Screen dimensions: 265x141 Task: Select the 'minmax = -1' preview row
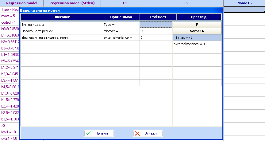coord(197,37)
